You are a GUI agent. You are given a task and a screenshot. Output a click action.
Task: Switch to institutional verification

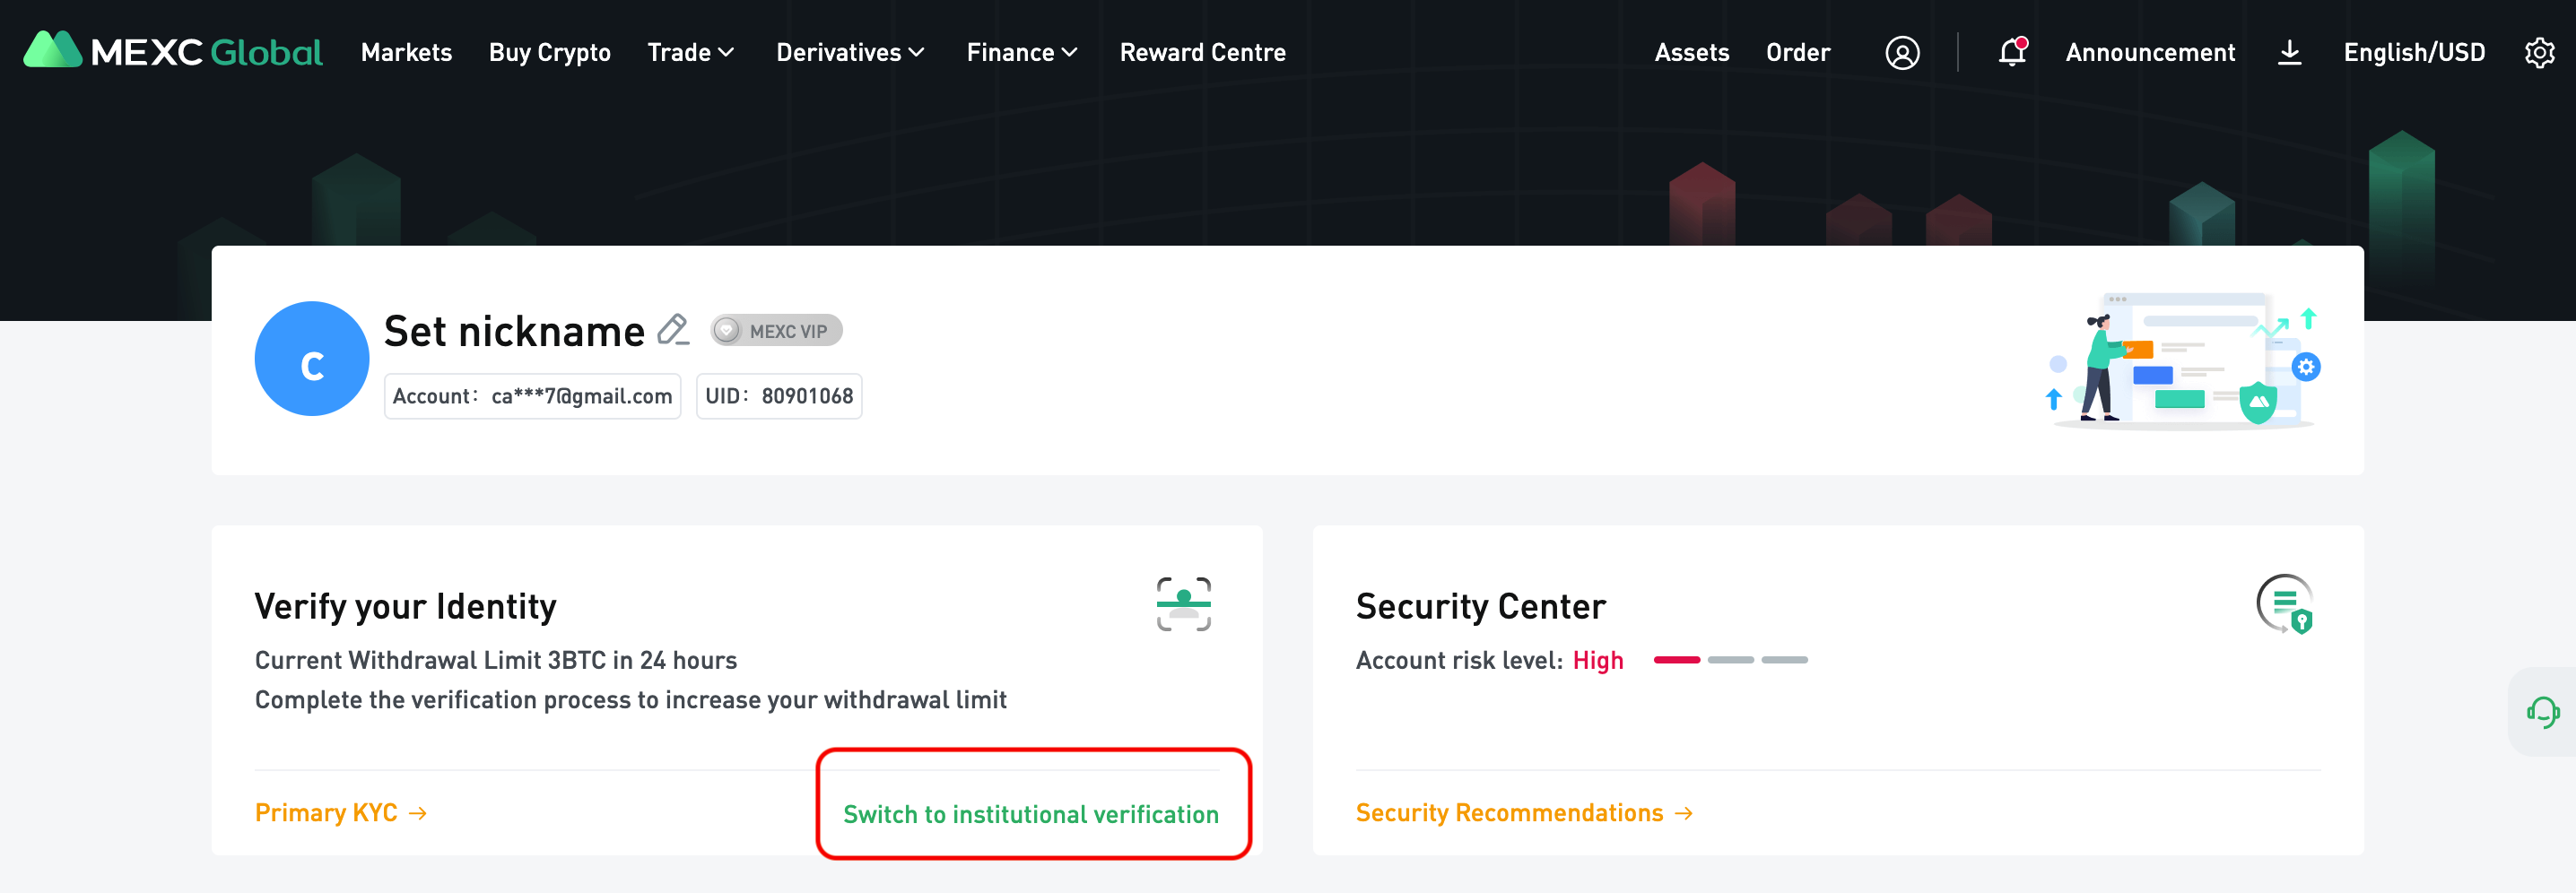[x=1030, y=814]
